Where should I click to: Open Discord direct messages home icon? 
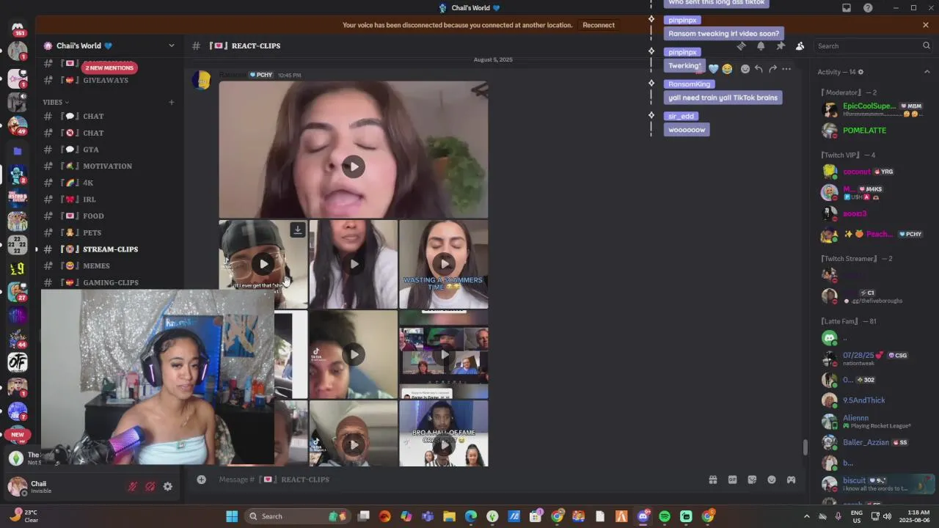tap(18, 28)
